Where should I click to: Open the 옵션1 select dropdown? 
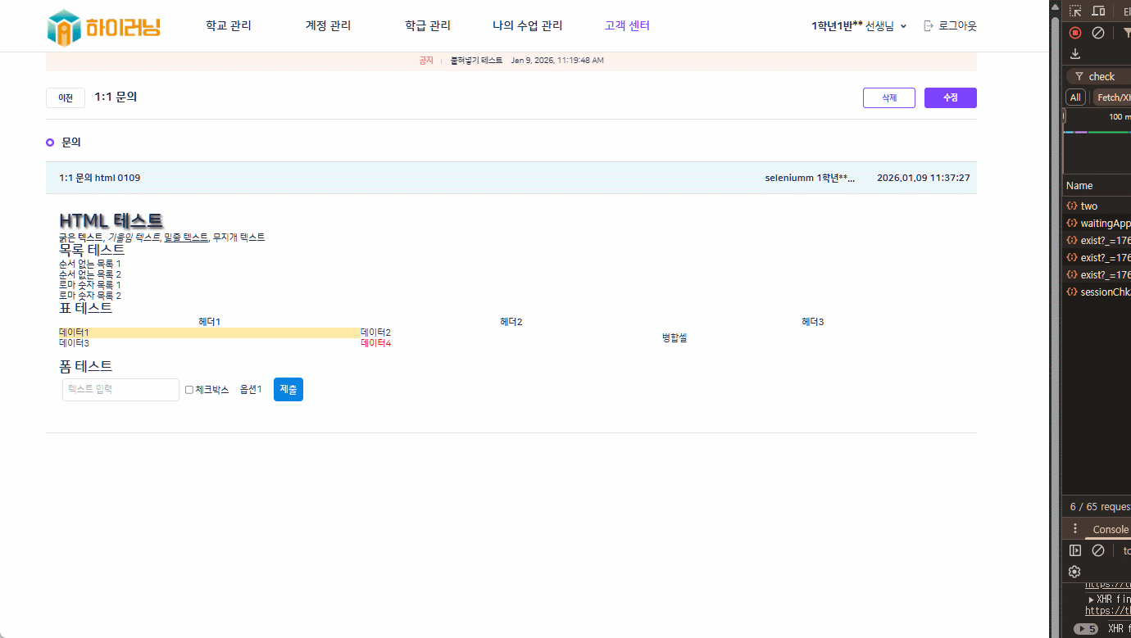pos(251,390)
